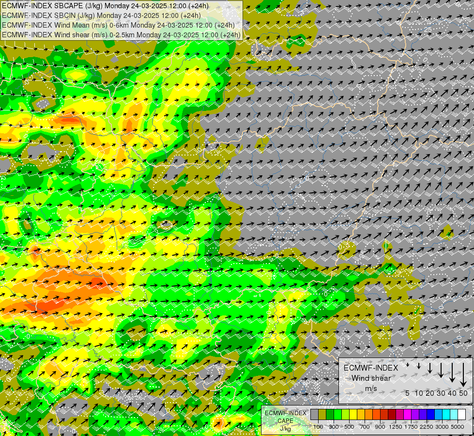The height and width of the screenshot is (436, 474).
Task: Click the 50 m/s wind shear arrow
Action: [463, 375]
